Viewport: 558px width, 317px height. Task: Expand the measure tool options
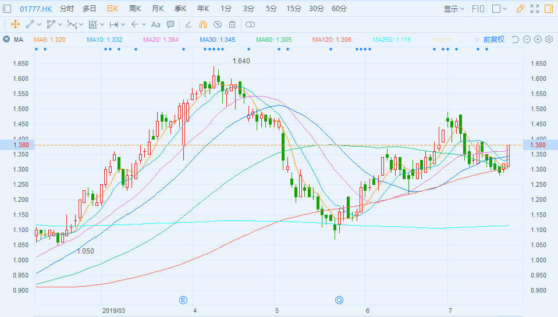click(102, 24)
